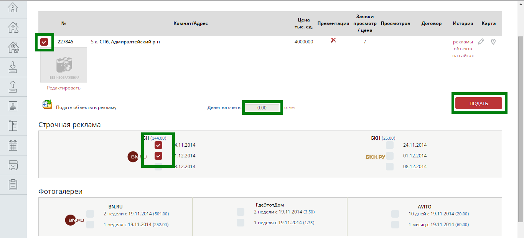Viewport: 524px width, 238px height.
Task: Open the house icon numbered 2 in sidebar
Action: pos(13,8)
